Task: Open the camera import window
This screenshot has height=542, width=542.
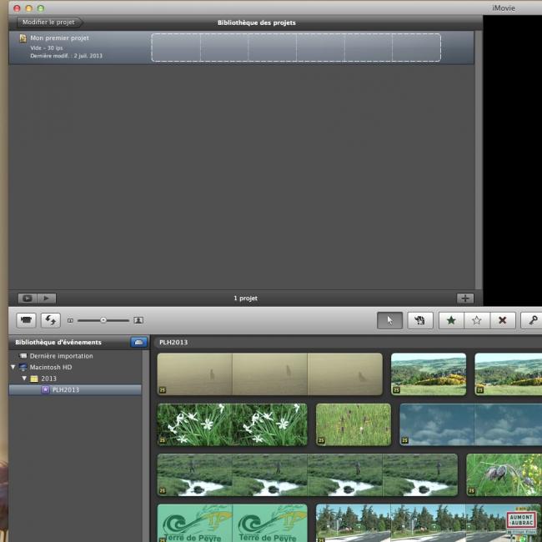Action: [x=27, y=320]
